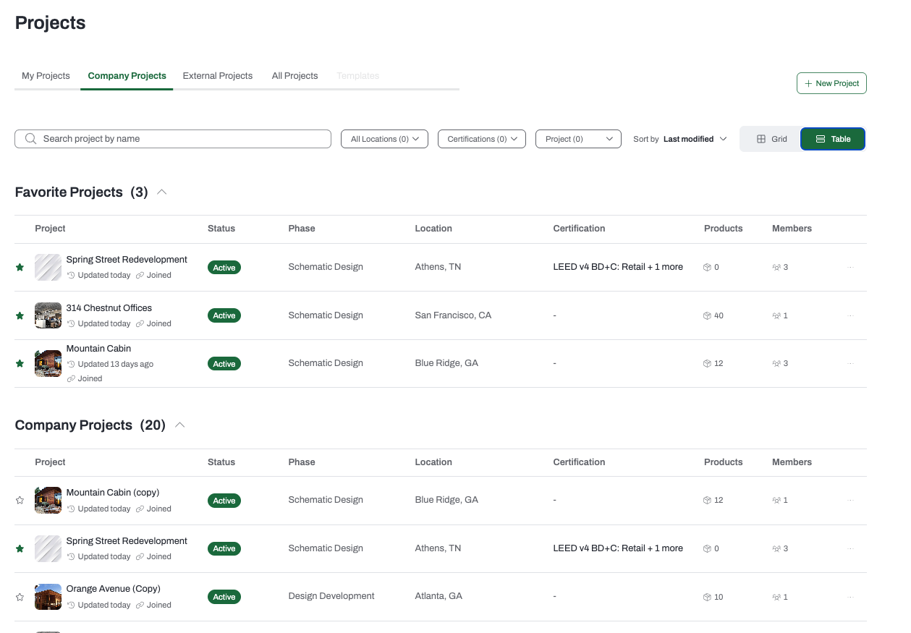Create a New Project

coord(831,83)
